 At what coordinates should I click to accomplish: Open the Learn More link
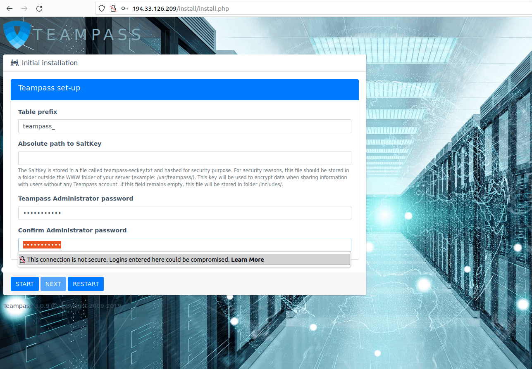(247, 260)
